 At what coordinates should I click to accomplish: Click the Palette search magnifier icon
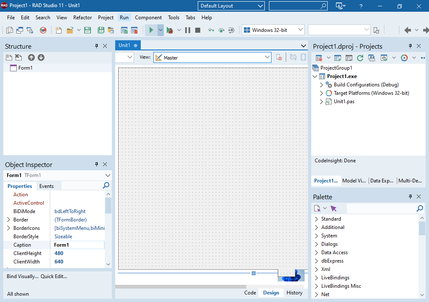tap(420, 208)
